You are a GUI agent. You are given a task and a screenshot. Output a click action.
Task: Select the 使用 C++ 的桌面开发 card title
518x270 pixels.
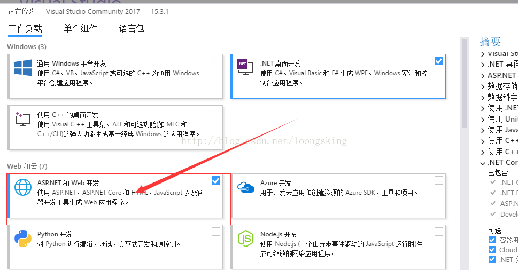coord(68,115)
